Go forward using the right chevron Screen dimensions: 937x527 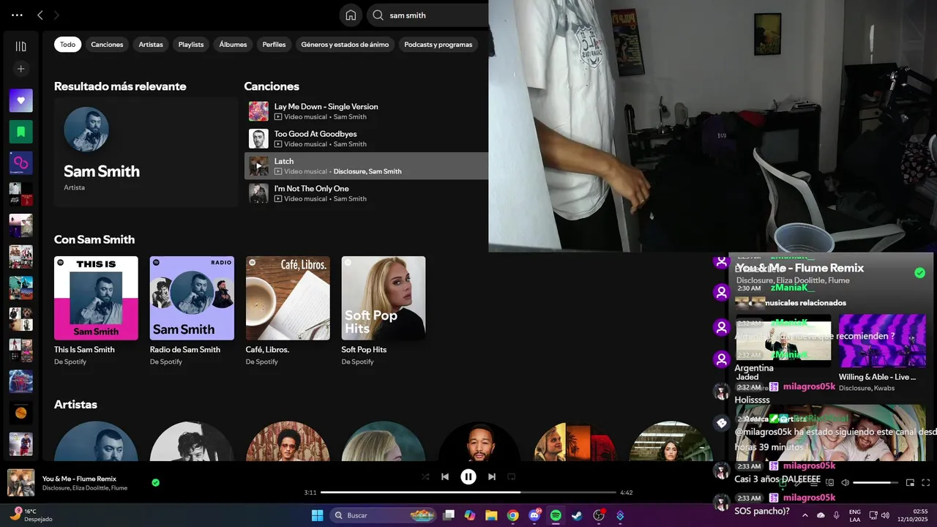[x=56, y=15]
